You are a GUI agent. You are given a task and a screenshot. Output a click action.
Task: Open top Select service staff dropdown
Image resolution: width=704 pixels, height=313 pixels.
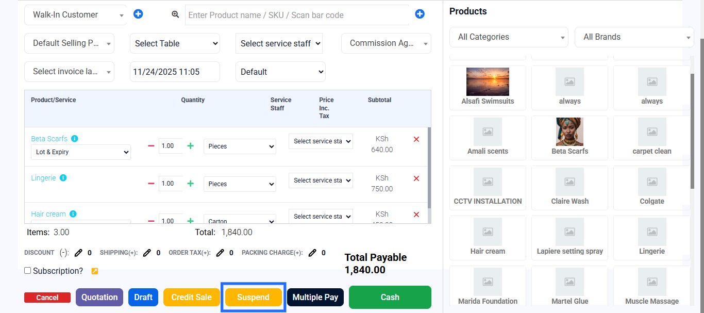point(279,43)
